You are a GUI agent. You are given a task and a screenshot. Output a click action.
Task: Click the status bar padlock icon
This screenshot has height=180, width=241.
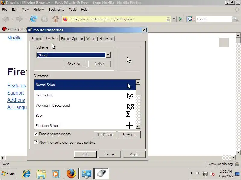coord(237,164)
